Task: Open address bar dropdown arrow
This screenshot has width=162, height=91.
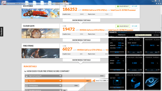Action: tap(48, 4)
